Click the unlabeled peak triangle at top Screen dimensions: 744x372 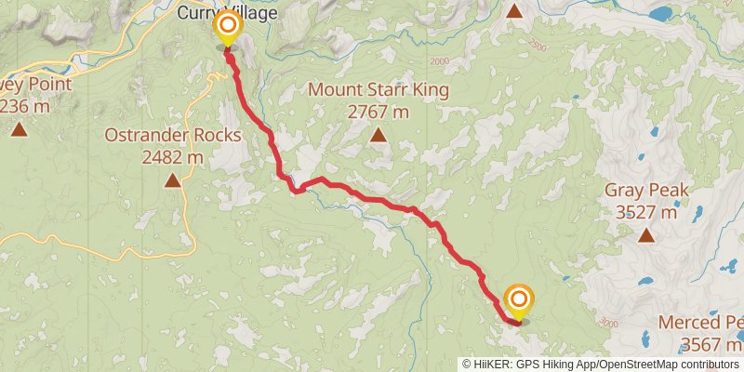tap(514, 10)
